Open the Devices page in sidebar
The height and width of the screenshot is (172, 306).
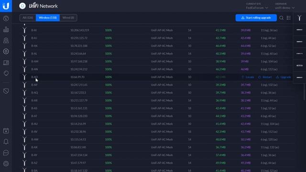6,51
